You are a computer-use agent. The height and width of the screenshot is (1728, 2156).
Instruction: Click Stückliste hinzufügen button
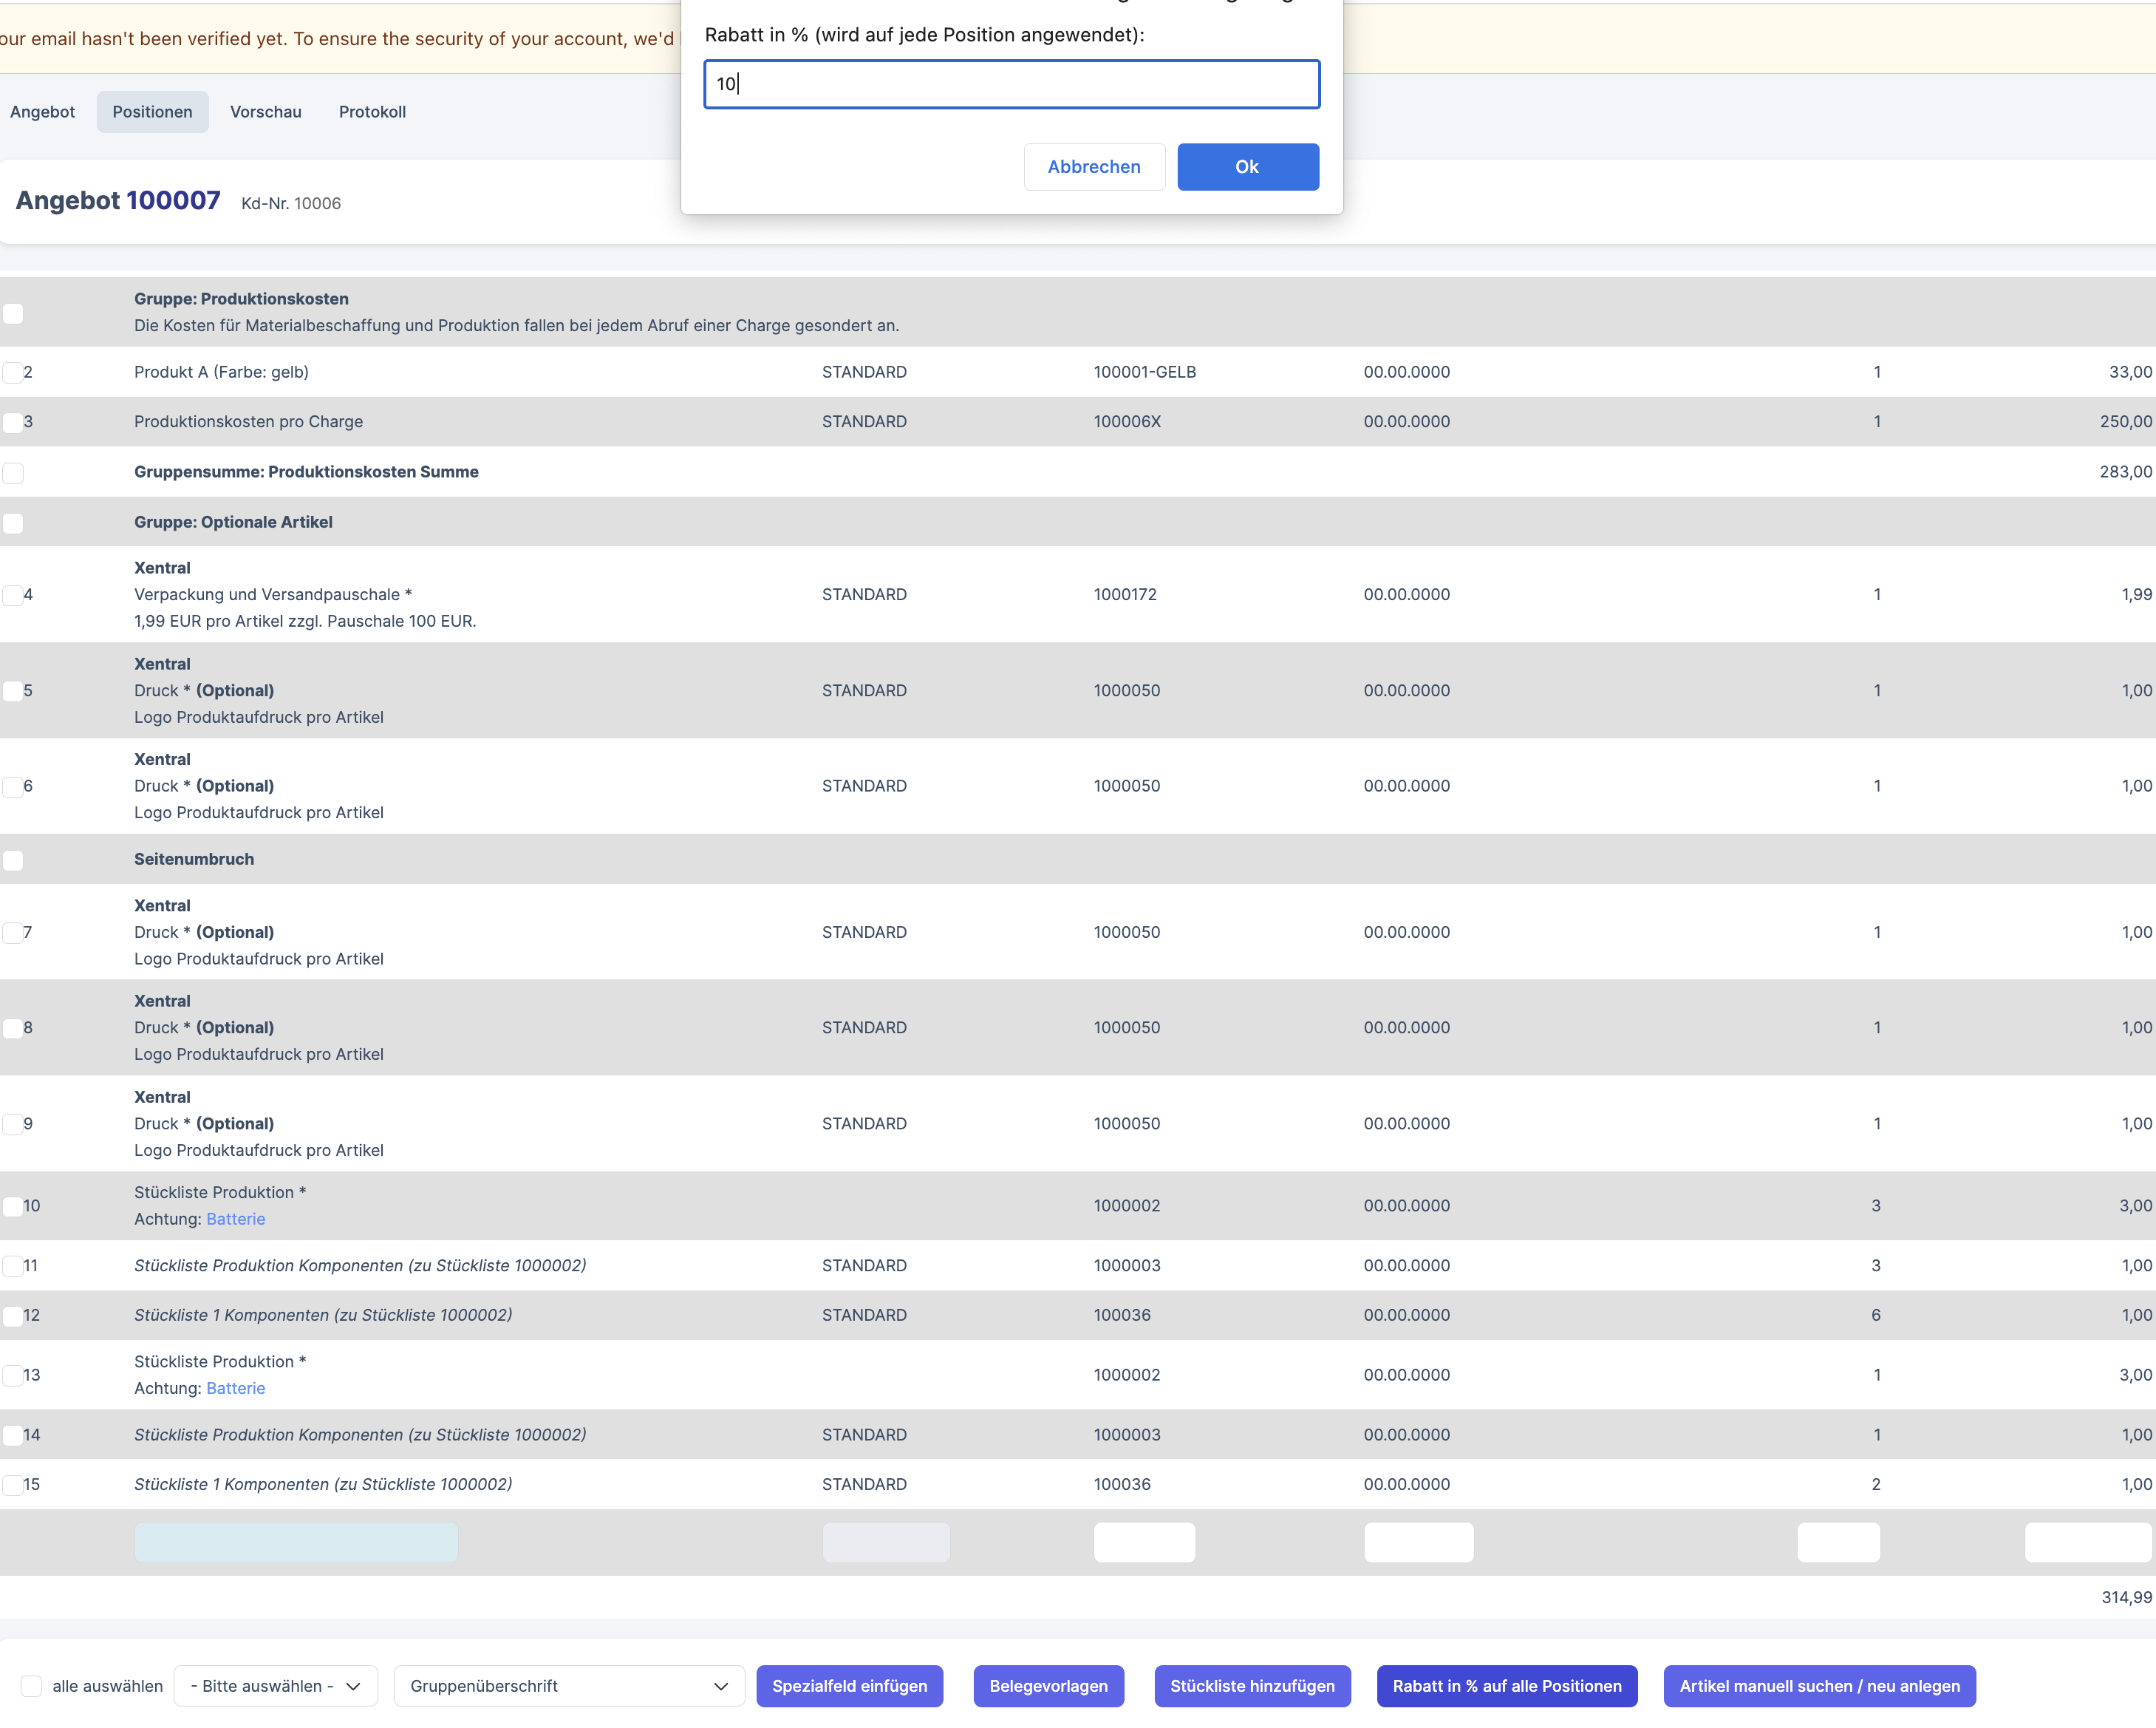[1252, 1686]
